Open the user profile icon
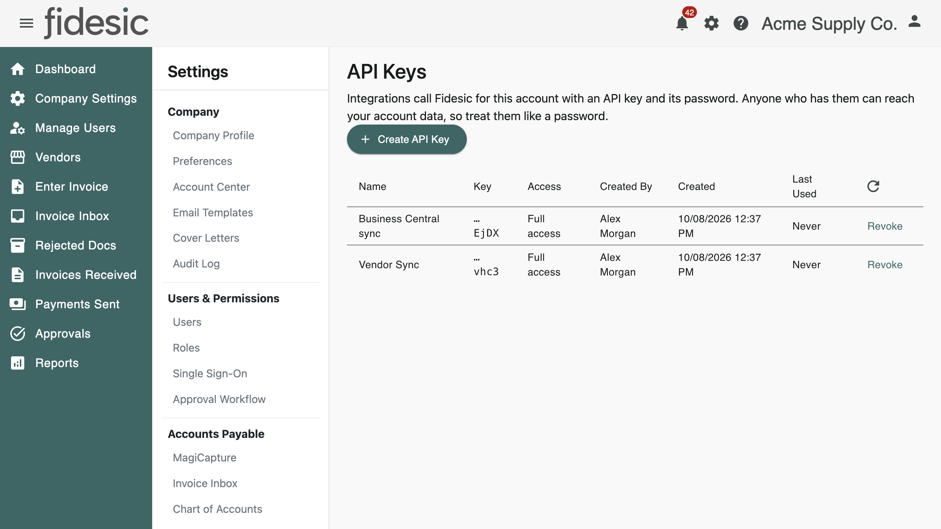Viewport: 941px width, 529px height. [x=915, y=22]
